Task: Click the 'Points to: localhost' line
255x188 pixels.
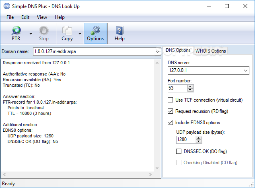Action: [26, 108]
